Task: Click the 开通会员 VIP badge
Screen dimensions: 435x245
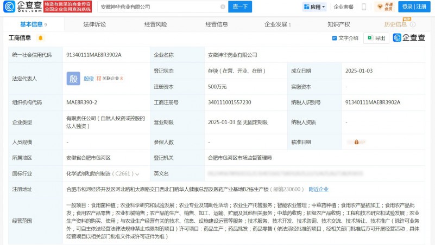Action: 385,7
